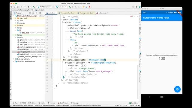
Task: Expand External Libraries node
Action: [13, 59]
